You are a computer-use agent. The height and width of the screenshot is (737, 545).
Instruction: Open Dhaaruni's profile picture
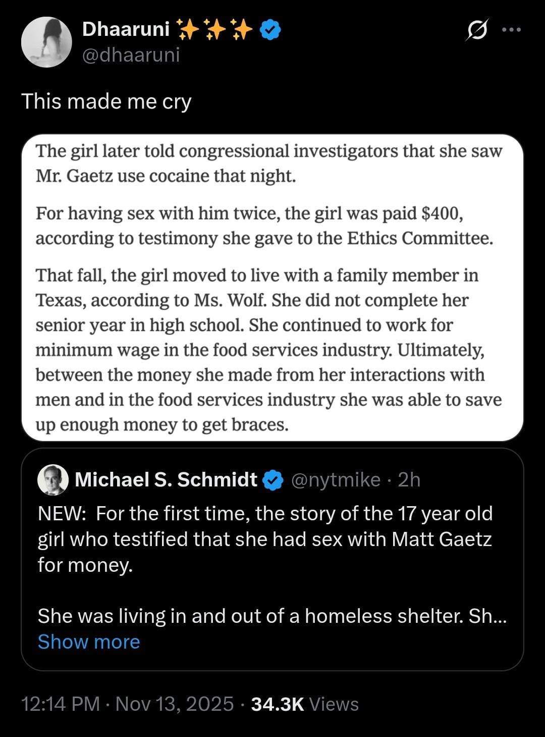click(46, 42)
